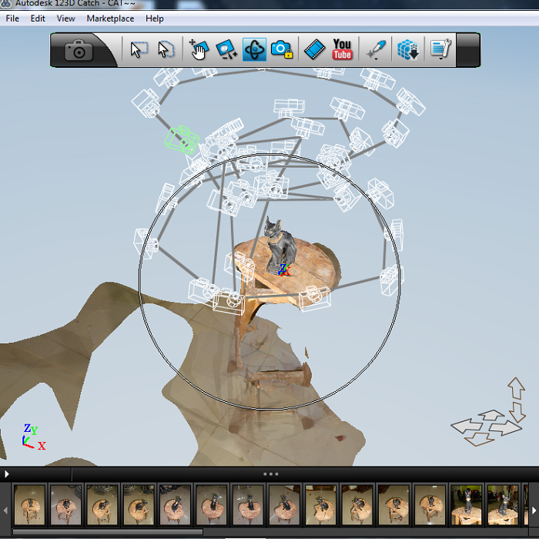Select the fourth photo thumbnail in filmstrip
The image size is (539, 539).
[x=139, y=504]
